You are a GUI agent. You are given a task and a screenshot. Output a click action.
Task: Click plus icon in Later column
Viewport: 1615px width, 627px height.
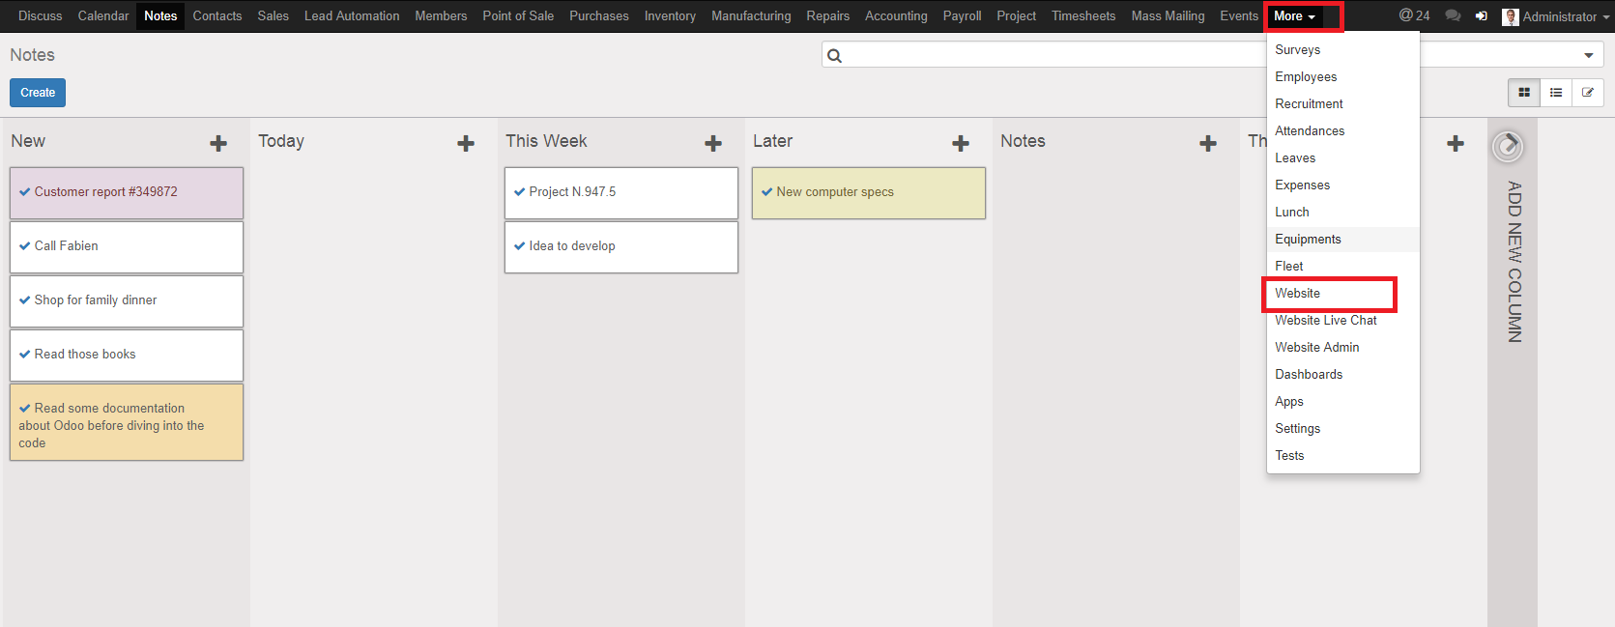point(961,143)
